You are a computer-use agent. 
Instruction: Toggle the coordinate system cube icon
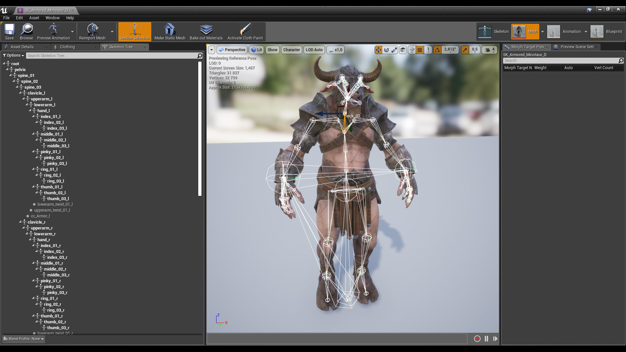point(403,50)
